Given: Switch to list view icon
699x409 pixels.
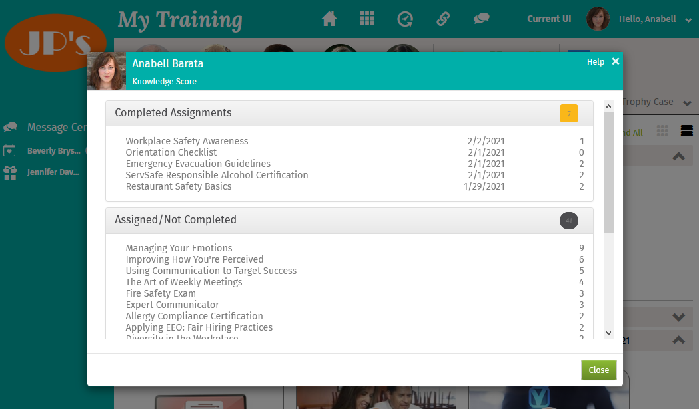Looking at the screenshot, I should click(x=686, y=131).
